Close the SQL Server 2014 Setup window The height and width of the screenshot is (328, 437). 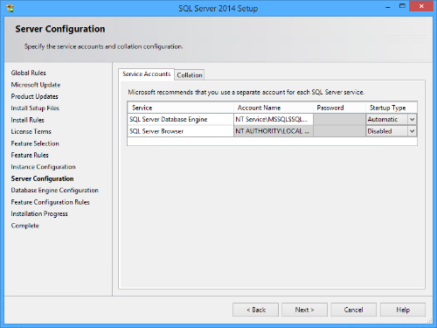coord(421,6)
